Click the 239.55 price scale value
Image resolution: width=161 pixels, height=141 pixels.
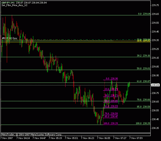click(155, 23)
